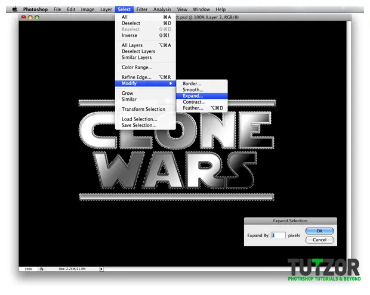Open the File menu
Screen dimensions: 370x295
click(x=57, y=10)
